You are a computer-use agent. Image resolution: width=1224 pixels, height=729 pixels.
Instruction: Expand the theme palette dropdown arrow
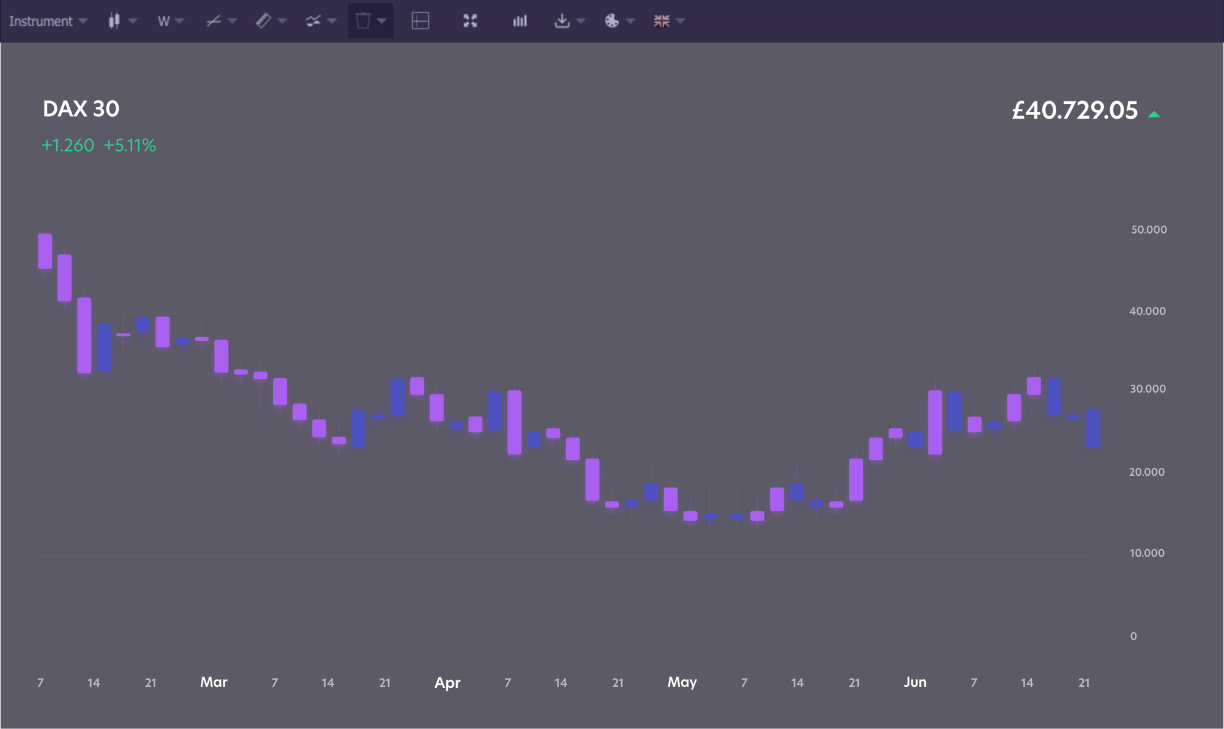[631, 21]
